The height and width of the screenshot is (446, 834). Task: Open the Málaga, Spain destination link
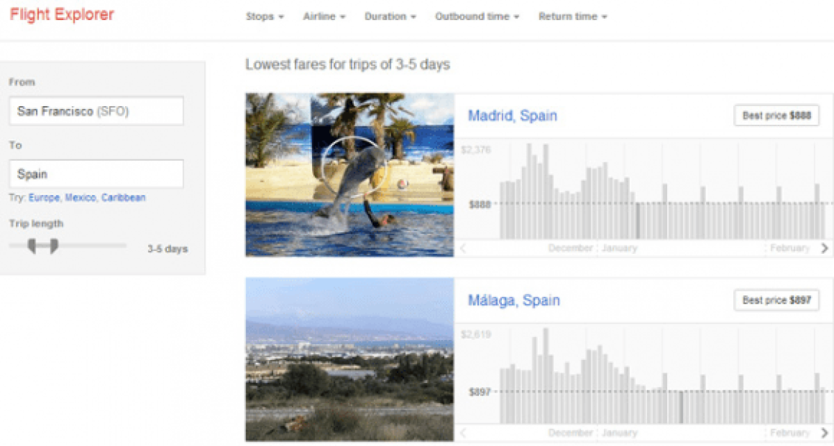514,300
